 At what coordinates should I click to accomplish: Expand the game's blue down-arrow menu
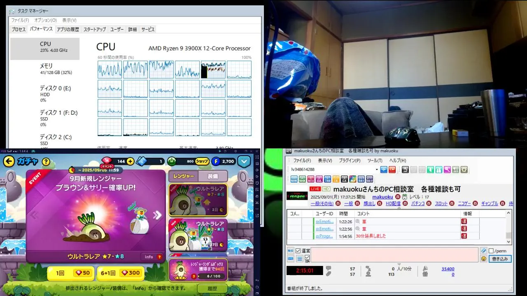244,162
